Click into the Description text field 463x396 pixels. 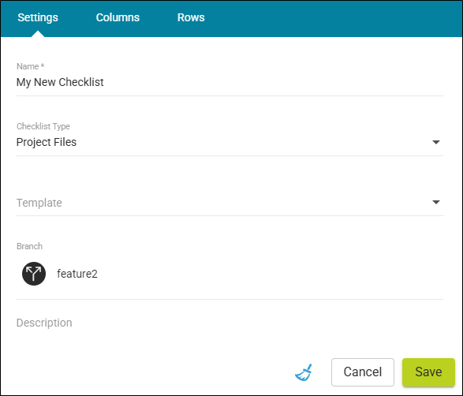(230, 323)
